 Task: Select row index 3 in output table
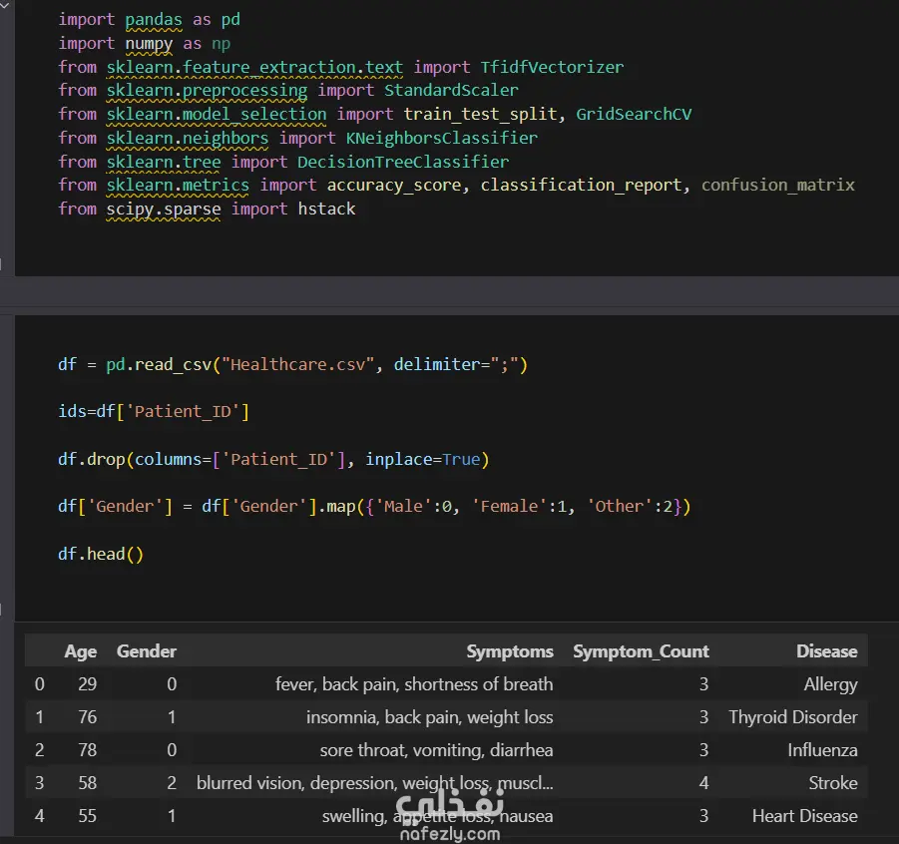pos(40,783)
